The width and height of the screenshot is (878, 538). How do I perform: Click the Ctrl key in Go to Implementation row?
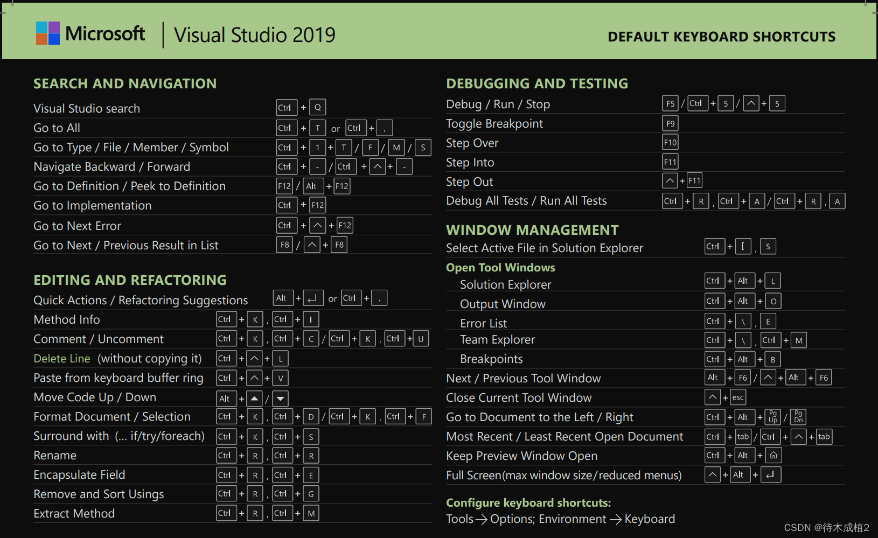pyautogui.click(x=287, y=205)
